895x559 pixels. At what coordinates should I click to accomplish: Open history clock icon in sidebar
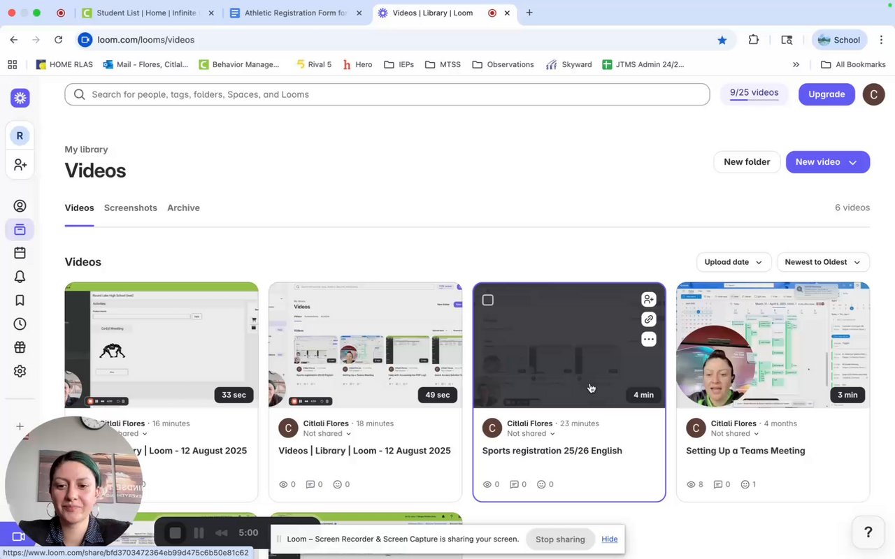click(x=20, y=324)
